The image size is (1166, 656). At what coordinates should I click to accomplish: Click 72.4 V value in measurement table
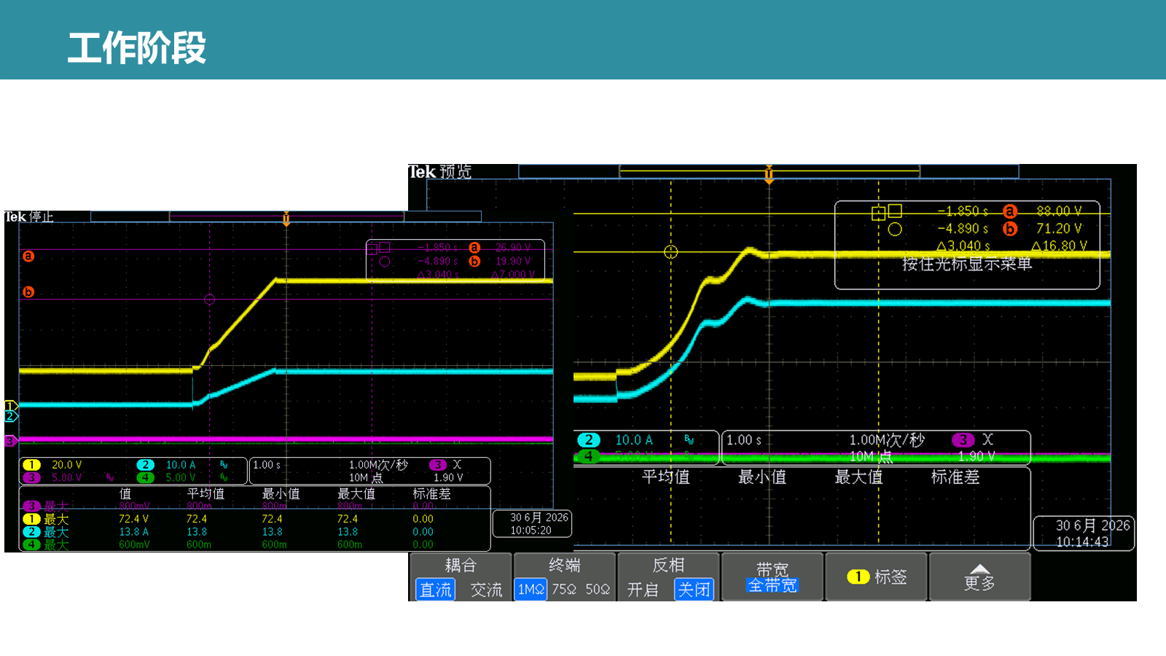(133, 519)
